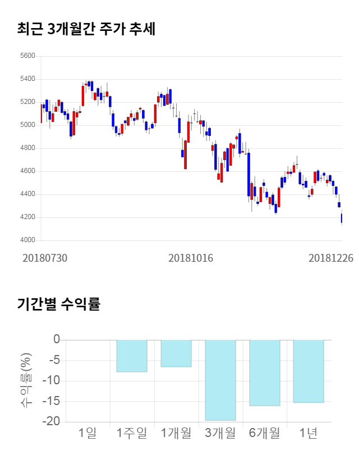359x455 pixels.
Task: Click the '1년' x-axis label
Action: 309,433
